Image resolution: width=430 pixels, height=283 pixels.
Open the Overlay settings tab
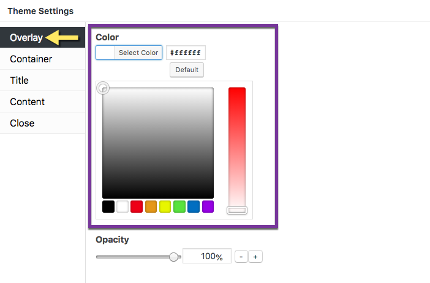(x=42, y=37)
